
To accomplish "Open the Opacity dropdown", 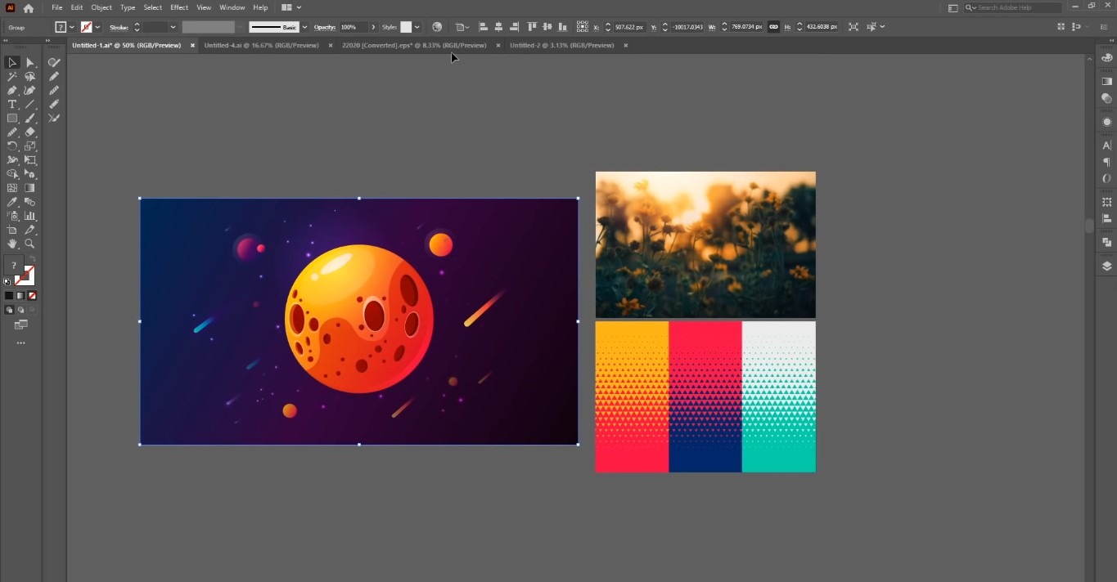I will tap(372, 27).
